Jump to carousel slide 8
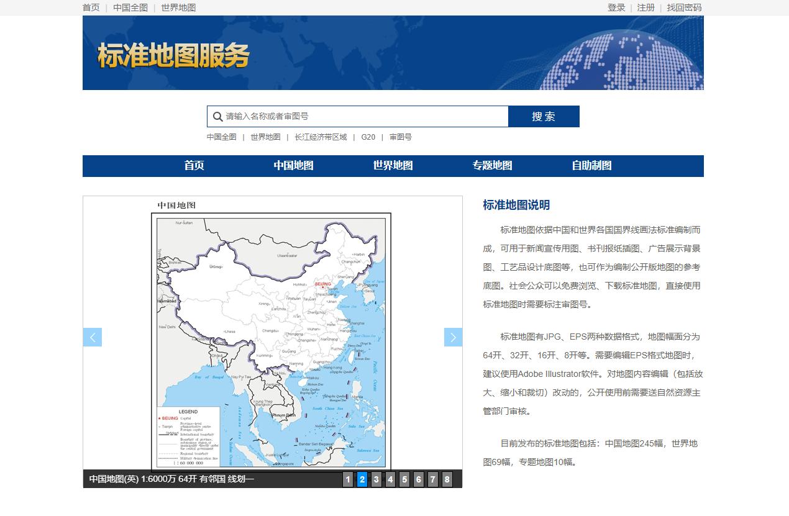 click(x=447, y=479)
